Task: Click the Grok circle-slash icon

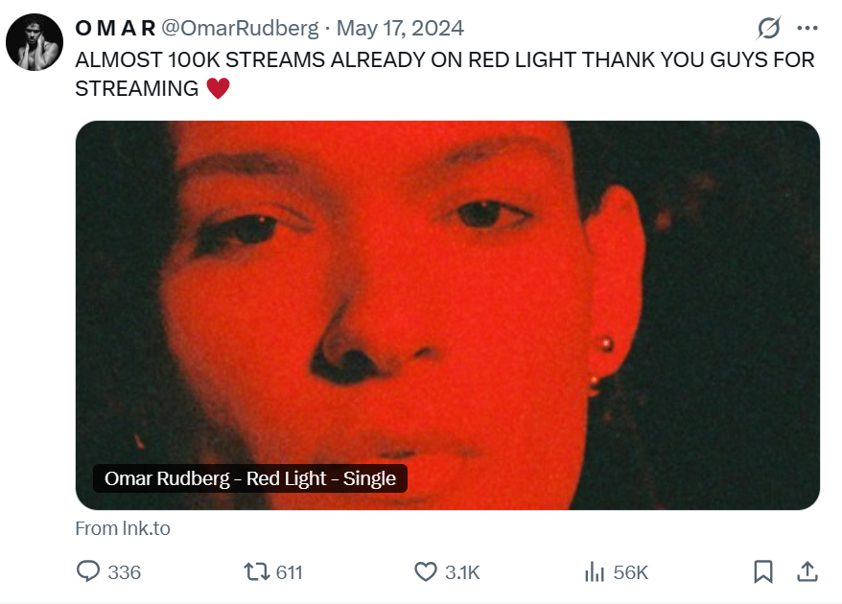Action: 768,29
